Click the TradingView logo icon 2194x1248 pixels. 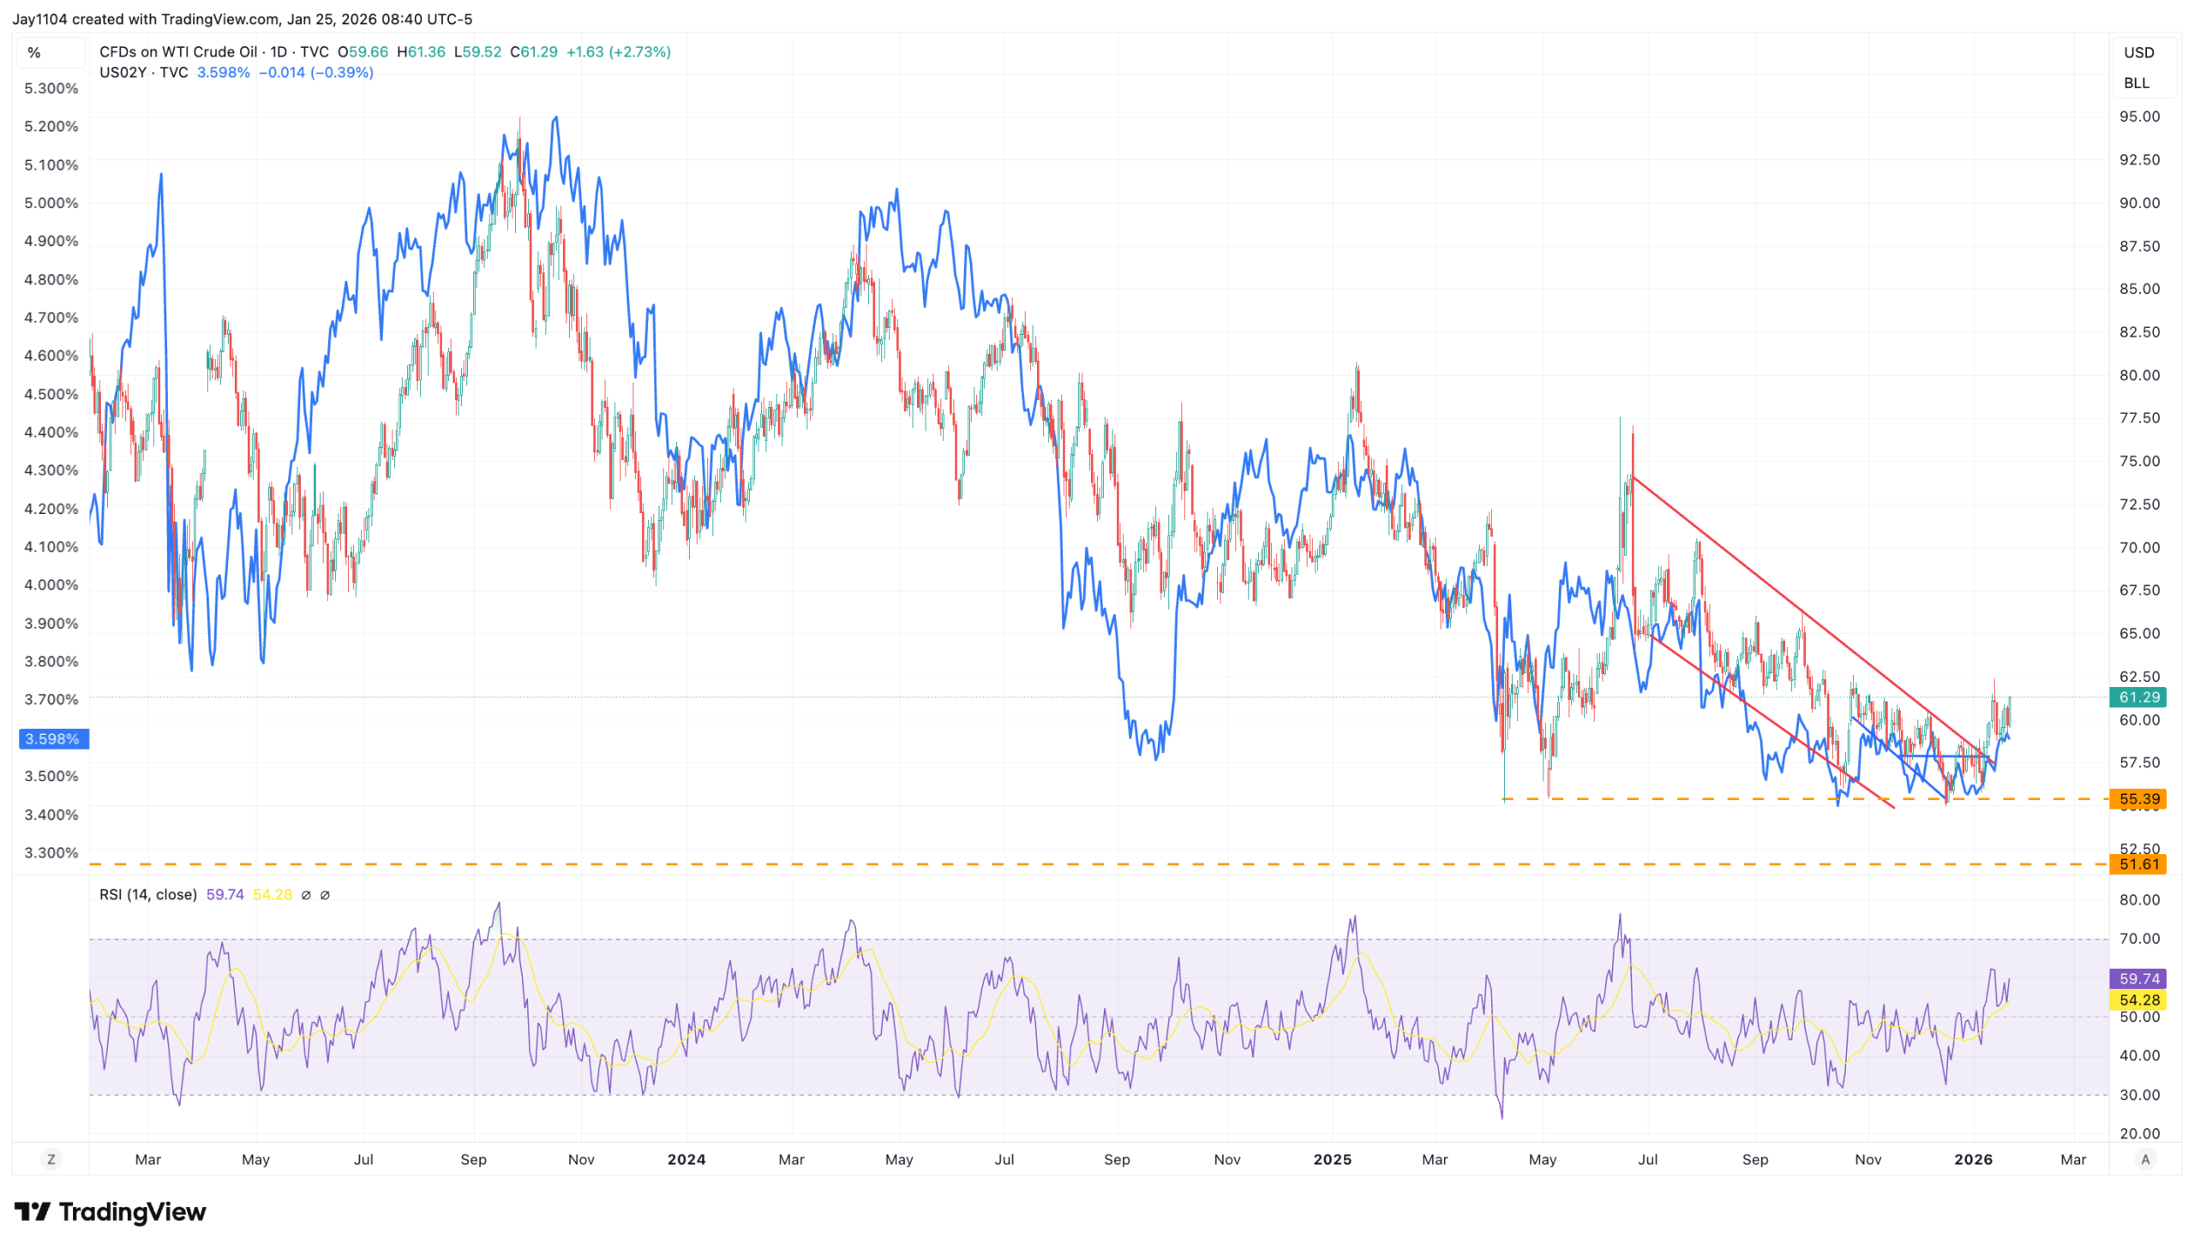[x=33, y=1211]
